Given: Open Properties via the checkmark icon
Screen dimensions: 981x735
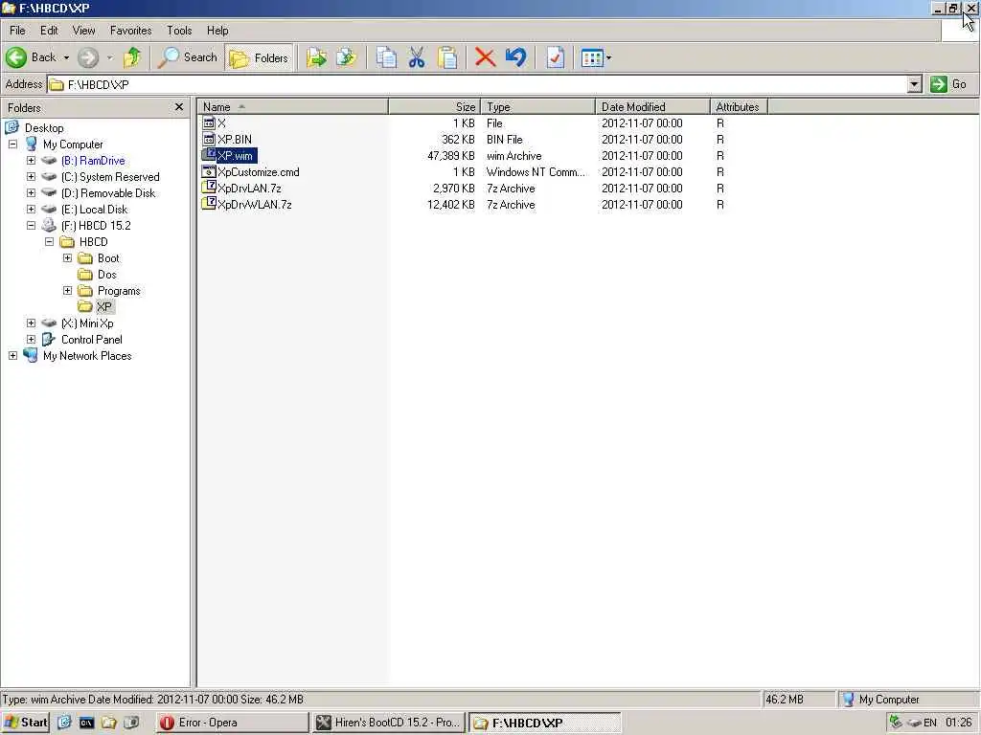Looking at the screenshot, I should 555,58.
